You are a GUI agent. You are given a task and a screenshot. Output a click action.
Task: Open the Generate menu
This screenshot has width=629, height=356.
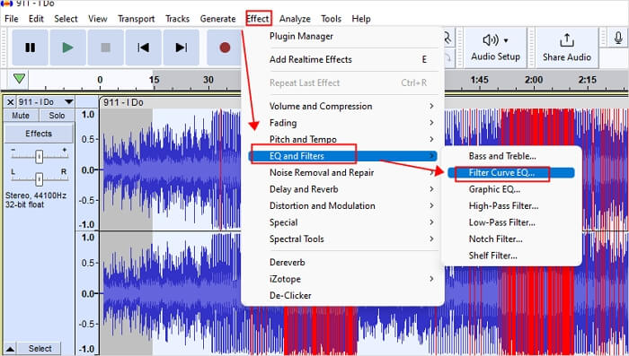(217, 19)
